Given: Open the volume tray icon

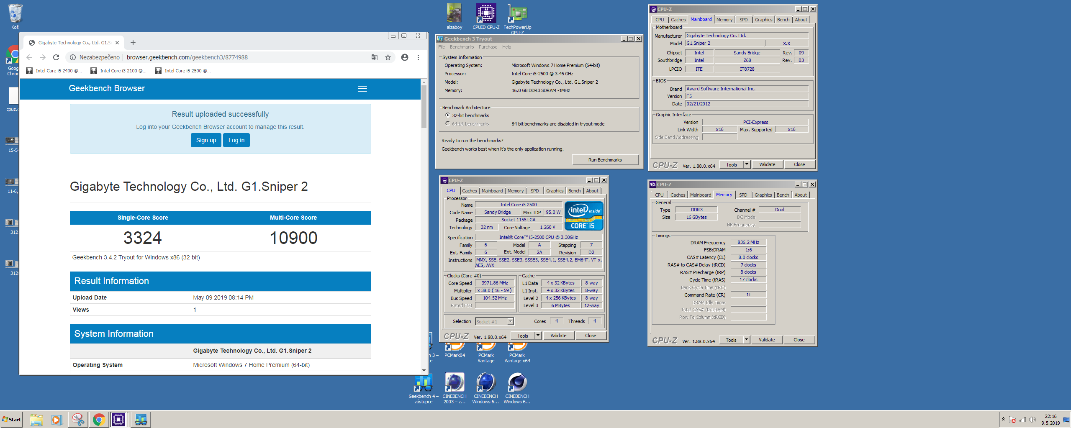Looking at the screenshot, I should 1032,420.
